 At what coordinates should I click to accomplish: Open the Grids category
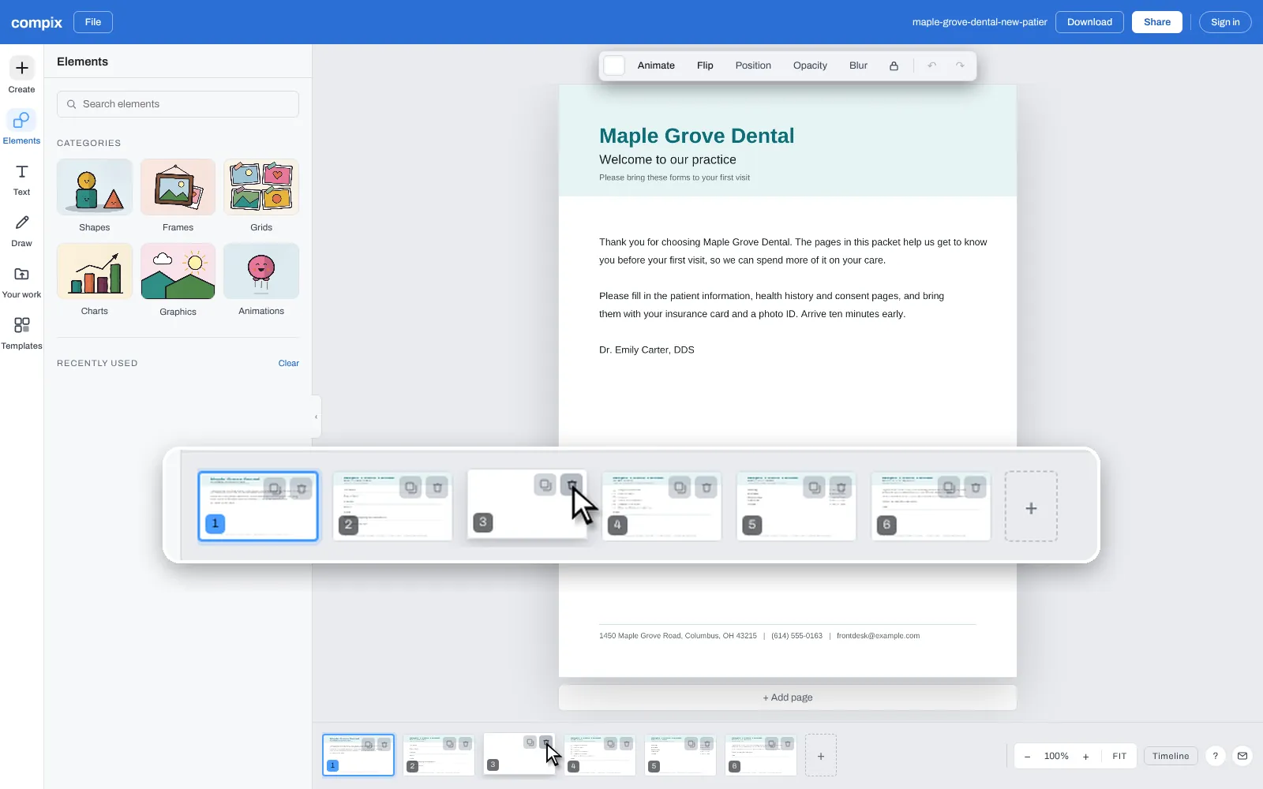(261, 196)
